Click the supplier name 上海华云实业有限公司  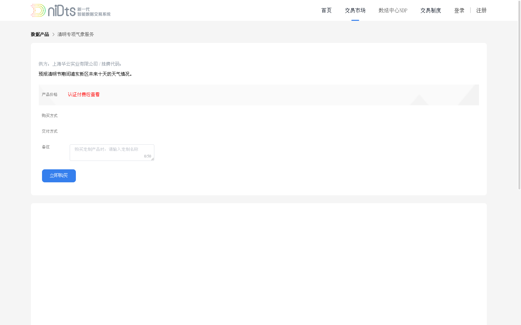pyautogui.click(x=75, y=64)
